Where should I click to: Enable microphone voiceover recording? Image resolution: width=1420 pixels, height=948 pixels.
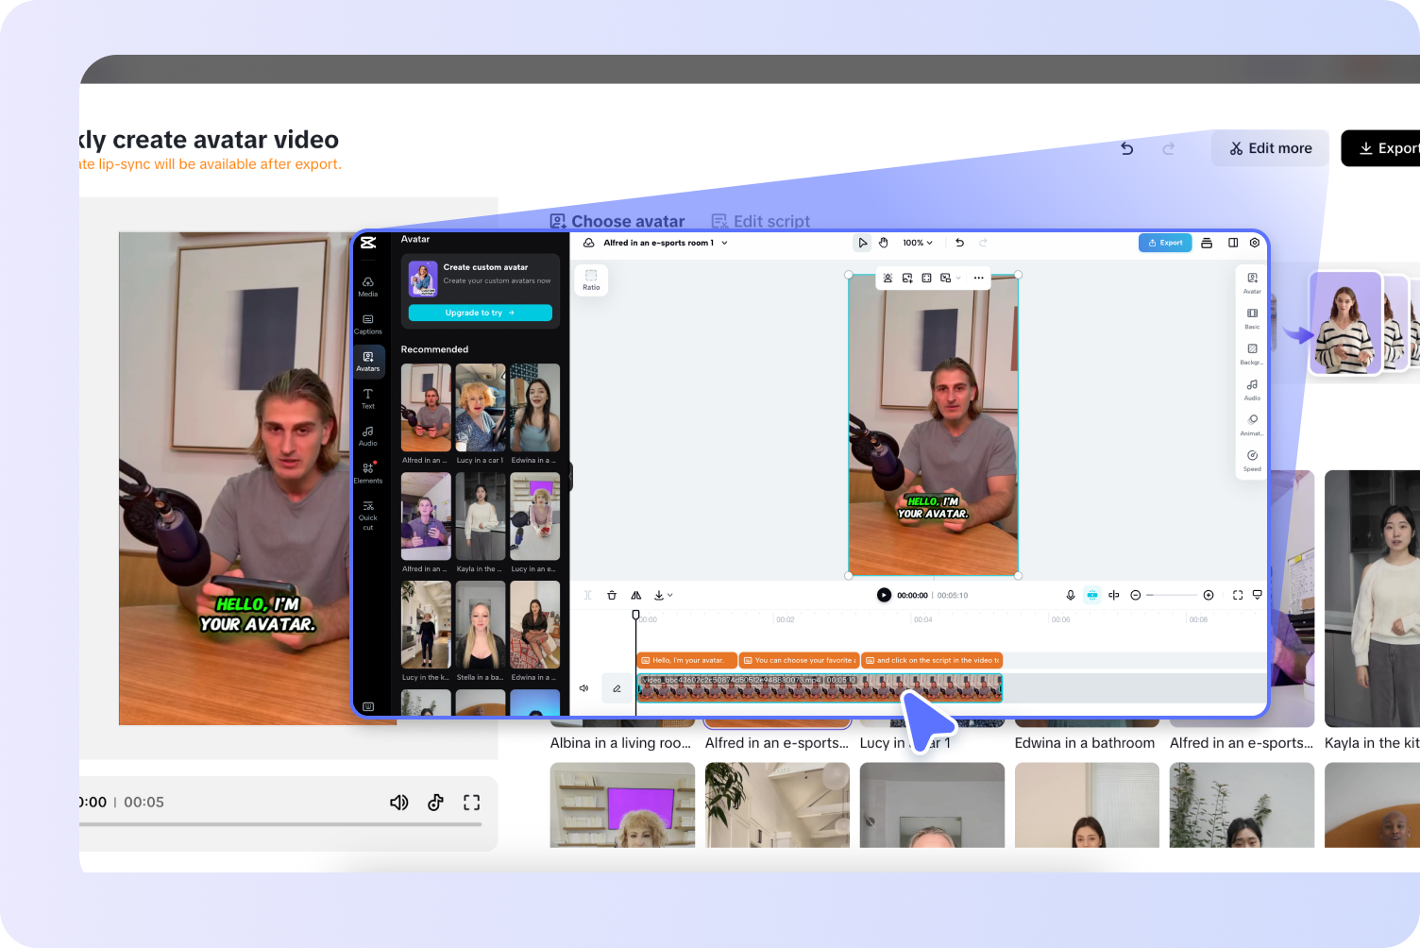(x=1071, y=595)
